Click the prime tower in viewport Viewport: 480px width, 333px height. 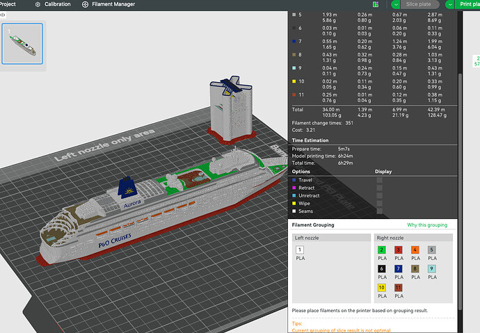231,110
